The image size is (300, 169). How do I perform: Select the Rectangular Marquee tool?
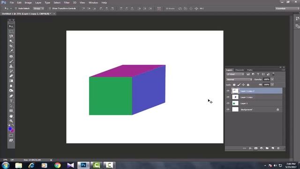click(11, 31)
